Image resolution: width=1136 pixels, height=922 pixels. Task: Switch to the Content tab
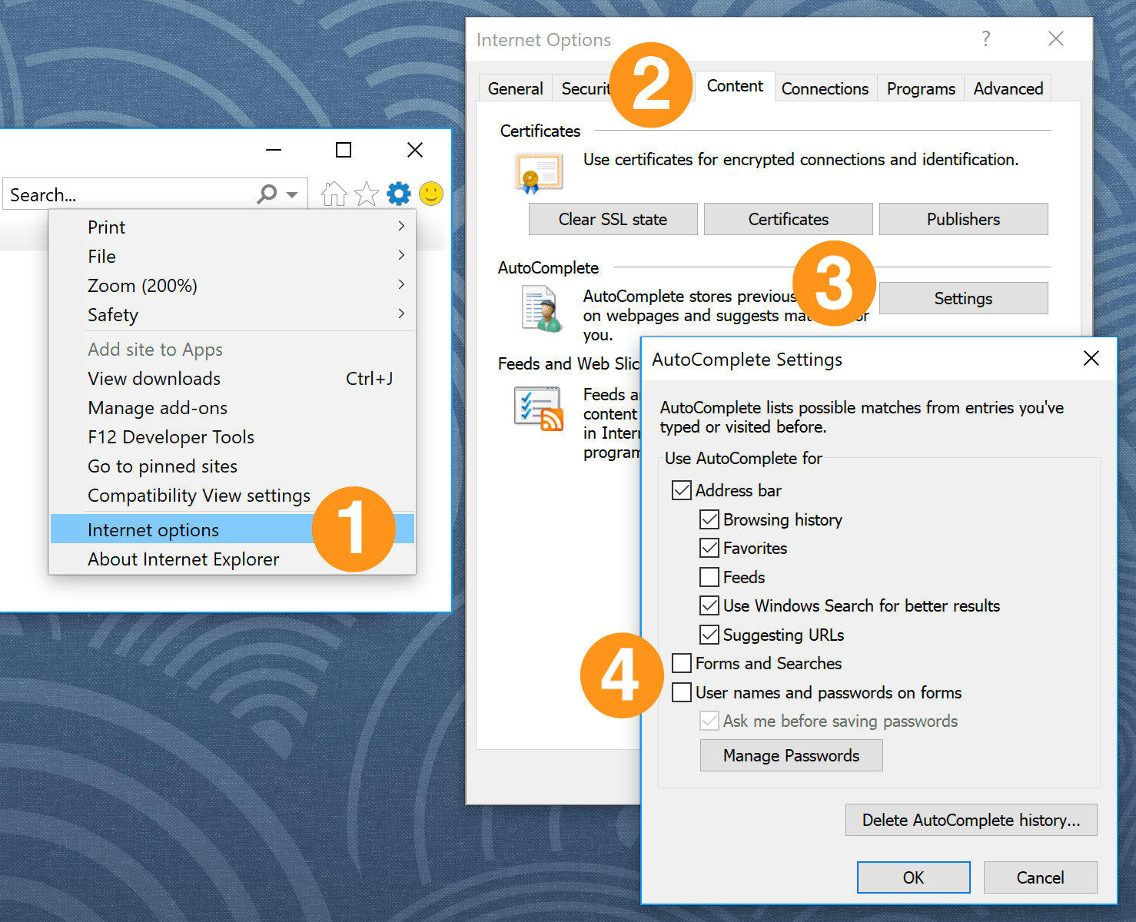tap(735, 86)
